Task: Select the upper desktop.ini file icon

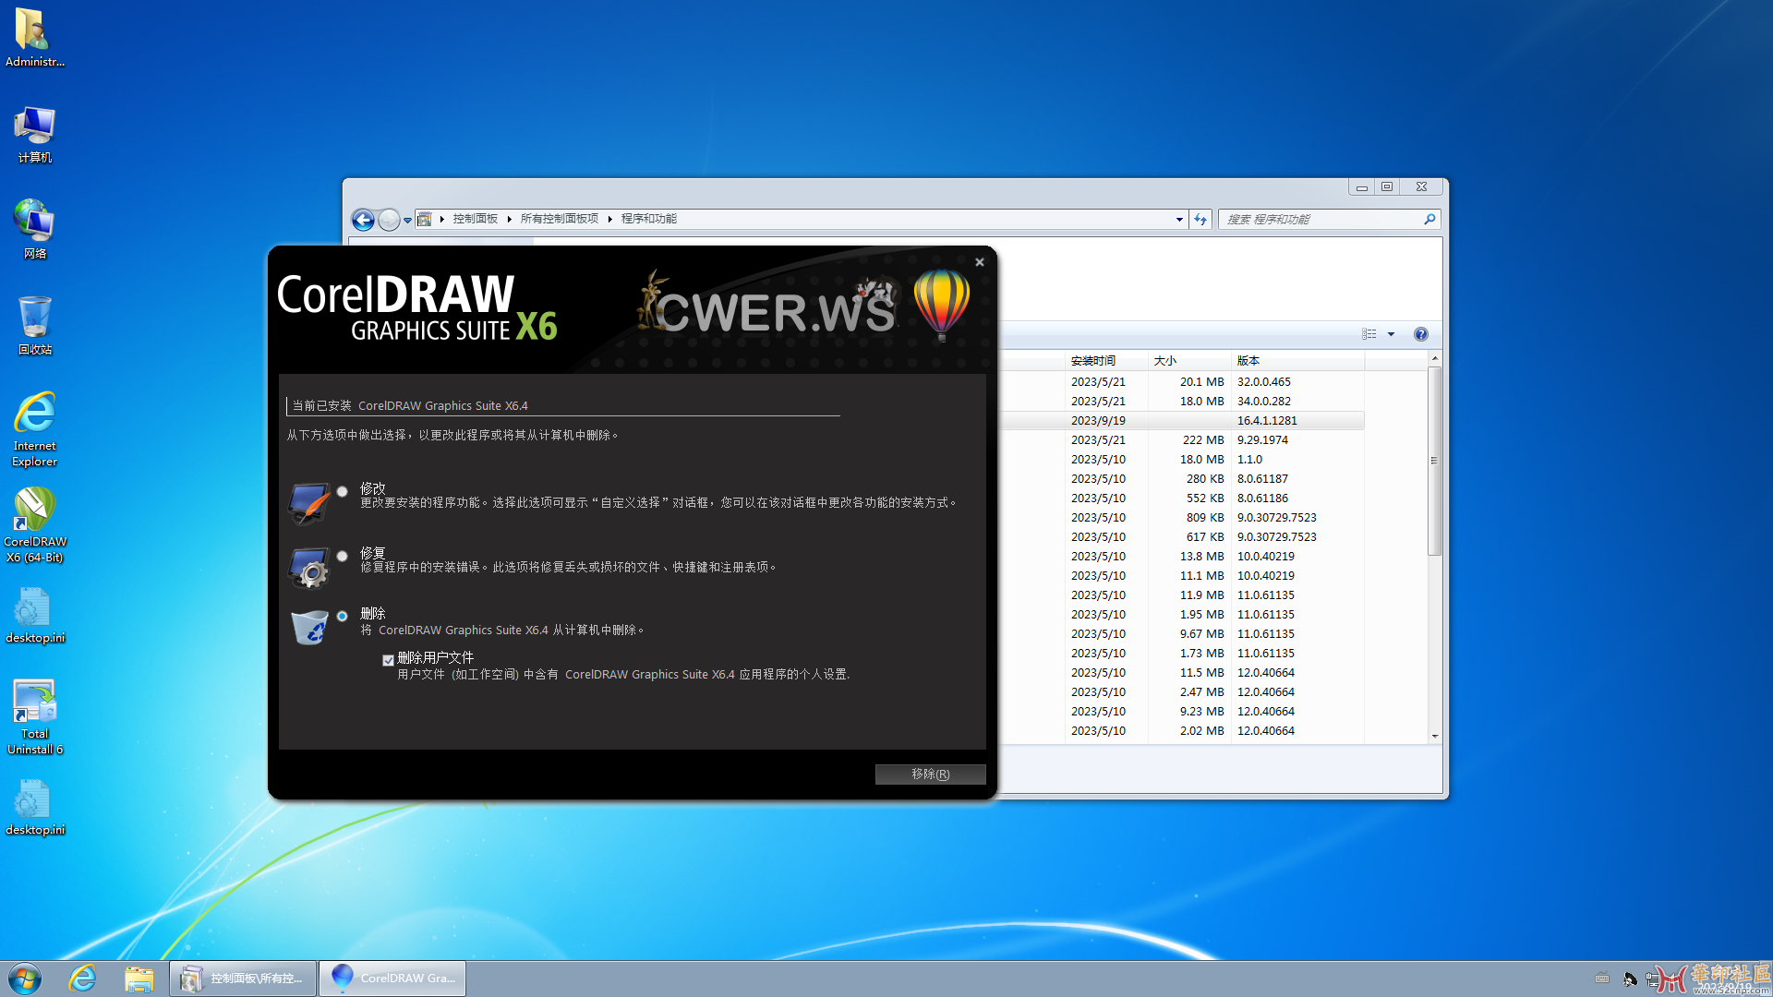Action: click(x=34, y=616)
